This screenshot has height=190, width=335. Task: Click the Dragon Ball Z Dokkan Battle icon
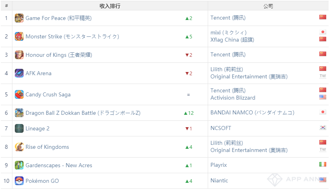19,113
